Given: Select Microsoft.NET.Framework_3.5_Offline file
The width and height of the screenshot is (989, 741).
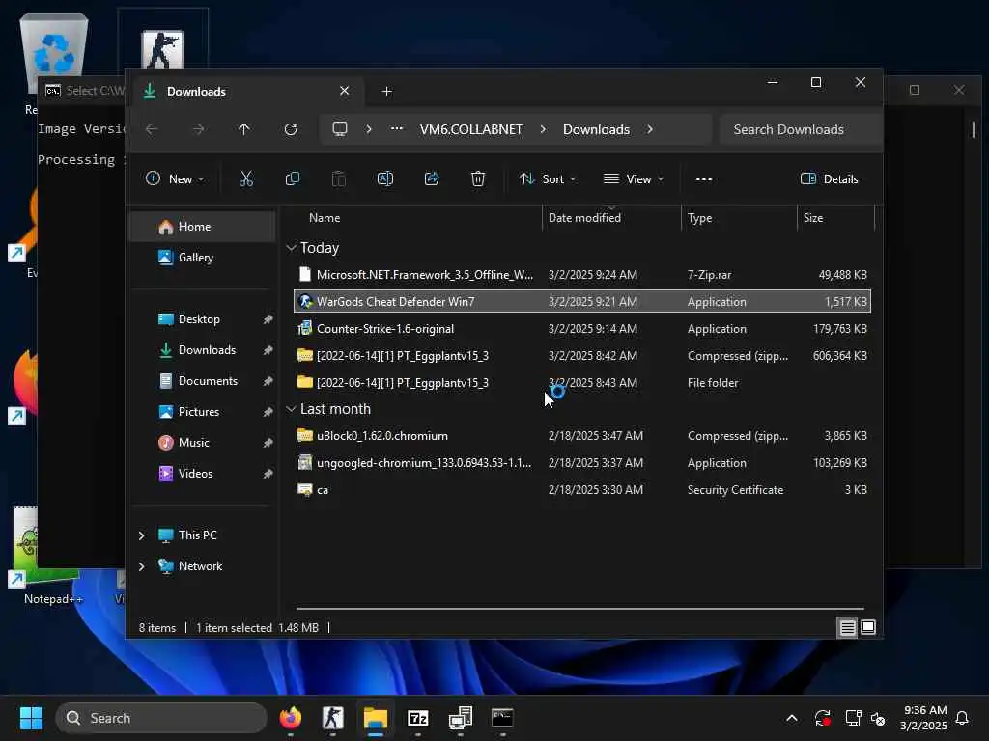Looking at the screenshot, I should coord(582,275).
